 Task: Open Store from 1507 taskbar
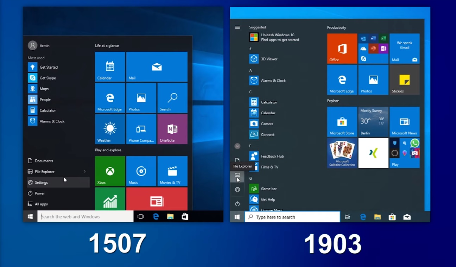(185, 217)
